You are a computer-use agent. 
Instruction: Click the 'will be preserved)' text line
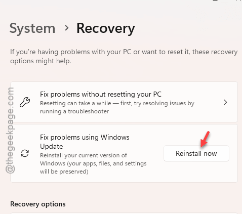click(x=64, y=172)
